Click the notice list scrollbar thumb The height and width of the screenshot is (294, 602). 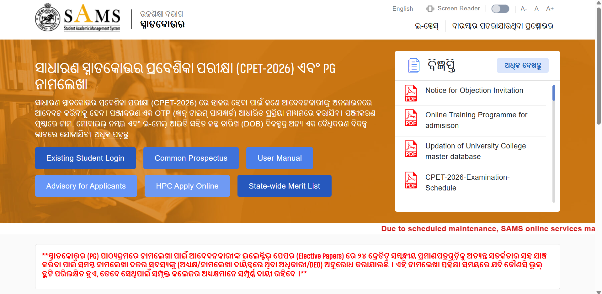point(554,93)
